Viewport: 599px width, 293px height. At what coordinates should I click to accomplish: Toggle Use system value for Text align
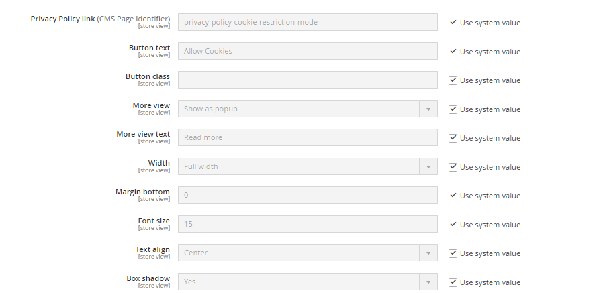pyautogui.click(x=453, y=253)
